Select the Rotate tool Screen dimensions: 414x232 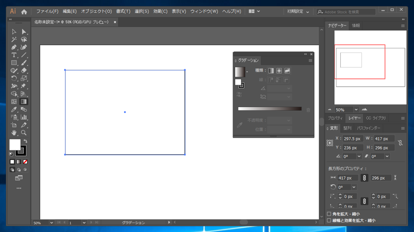pyautogui.click(x=14, y=78)
